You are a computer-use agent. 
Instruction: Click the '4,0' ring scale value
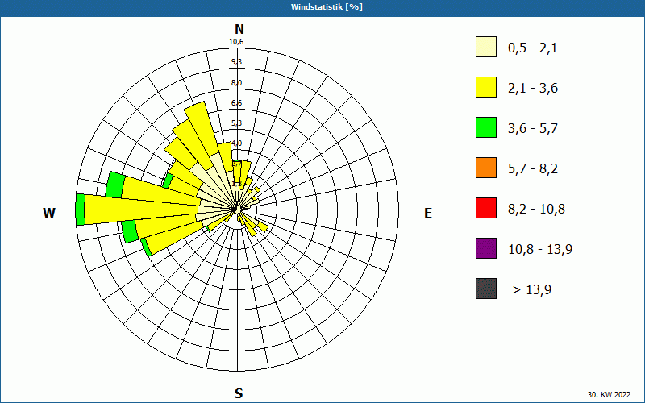(236, 143)
